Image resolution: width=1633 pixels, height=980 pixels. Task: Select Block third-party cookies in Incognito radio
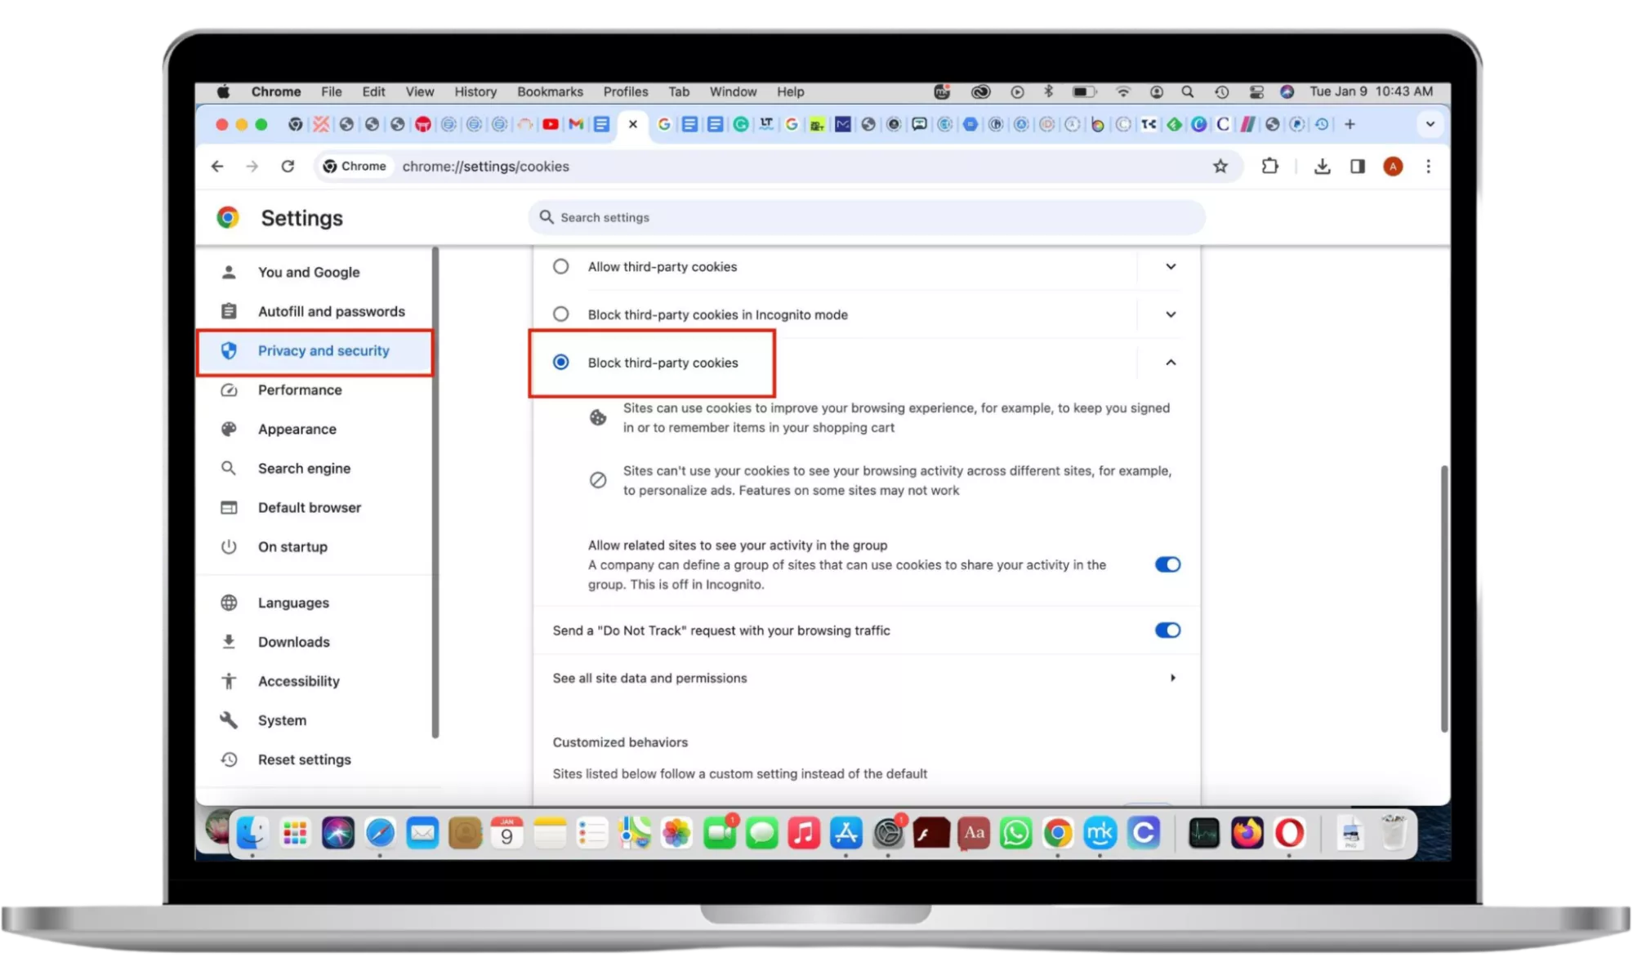click(x=561, y=314)
